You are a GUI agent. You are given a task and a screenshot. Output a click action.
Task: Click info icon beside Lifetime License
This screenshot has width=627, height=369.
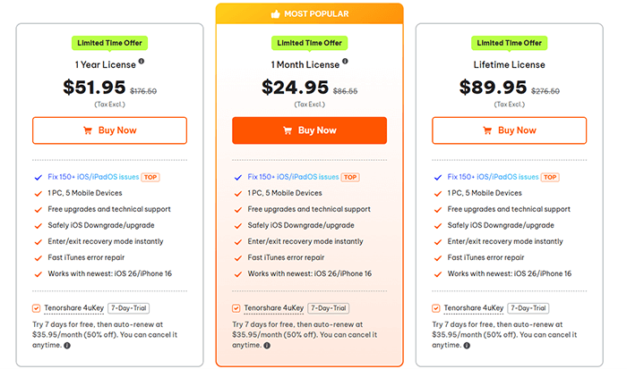(x=548, y=62)
